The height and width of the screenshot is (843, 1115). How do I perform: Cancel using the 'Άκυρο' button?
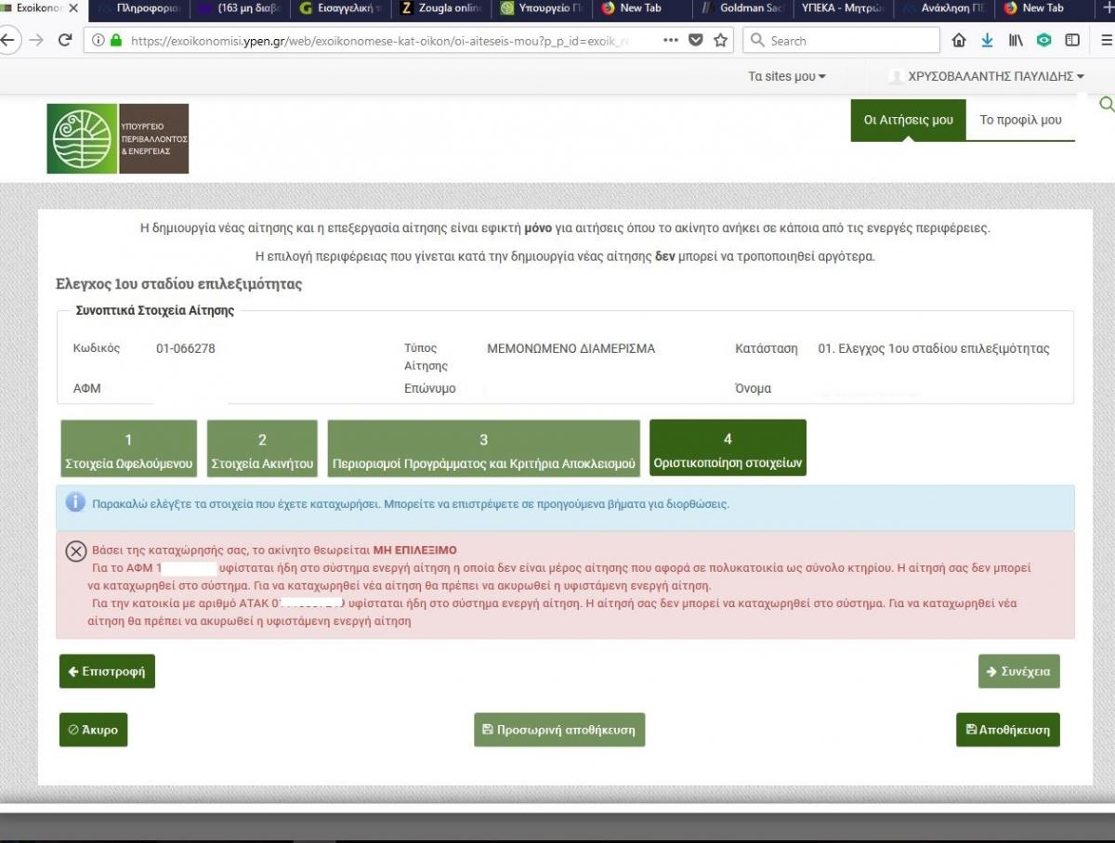(93, 730)
